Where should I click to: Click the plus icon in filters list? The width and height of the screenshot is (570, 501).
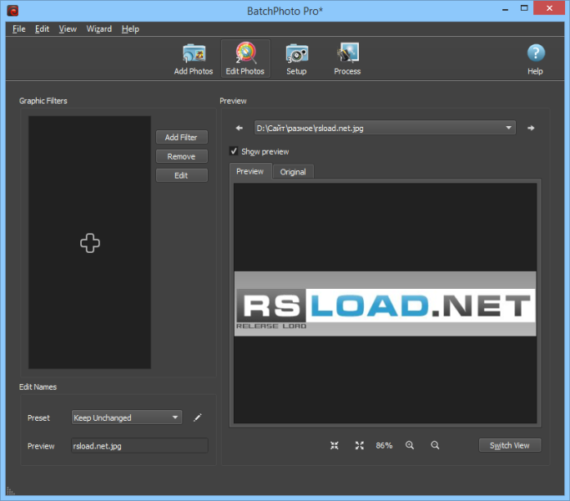coord(90,243)
